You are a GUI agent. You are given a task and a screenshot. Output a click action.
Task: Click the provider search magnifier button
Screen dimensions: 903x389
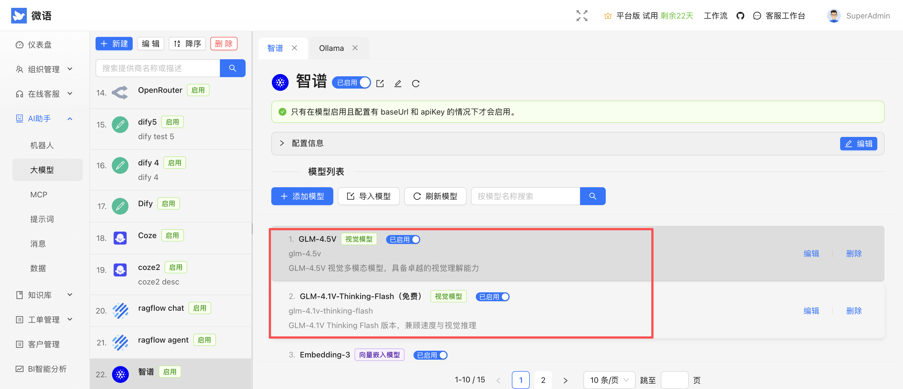[232, 68]
